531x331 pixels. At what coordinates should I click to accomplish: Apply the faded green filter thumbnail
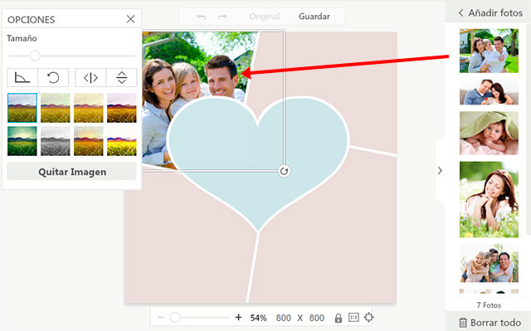pos(56,108)
